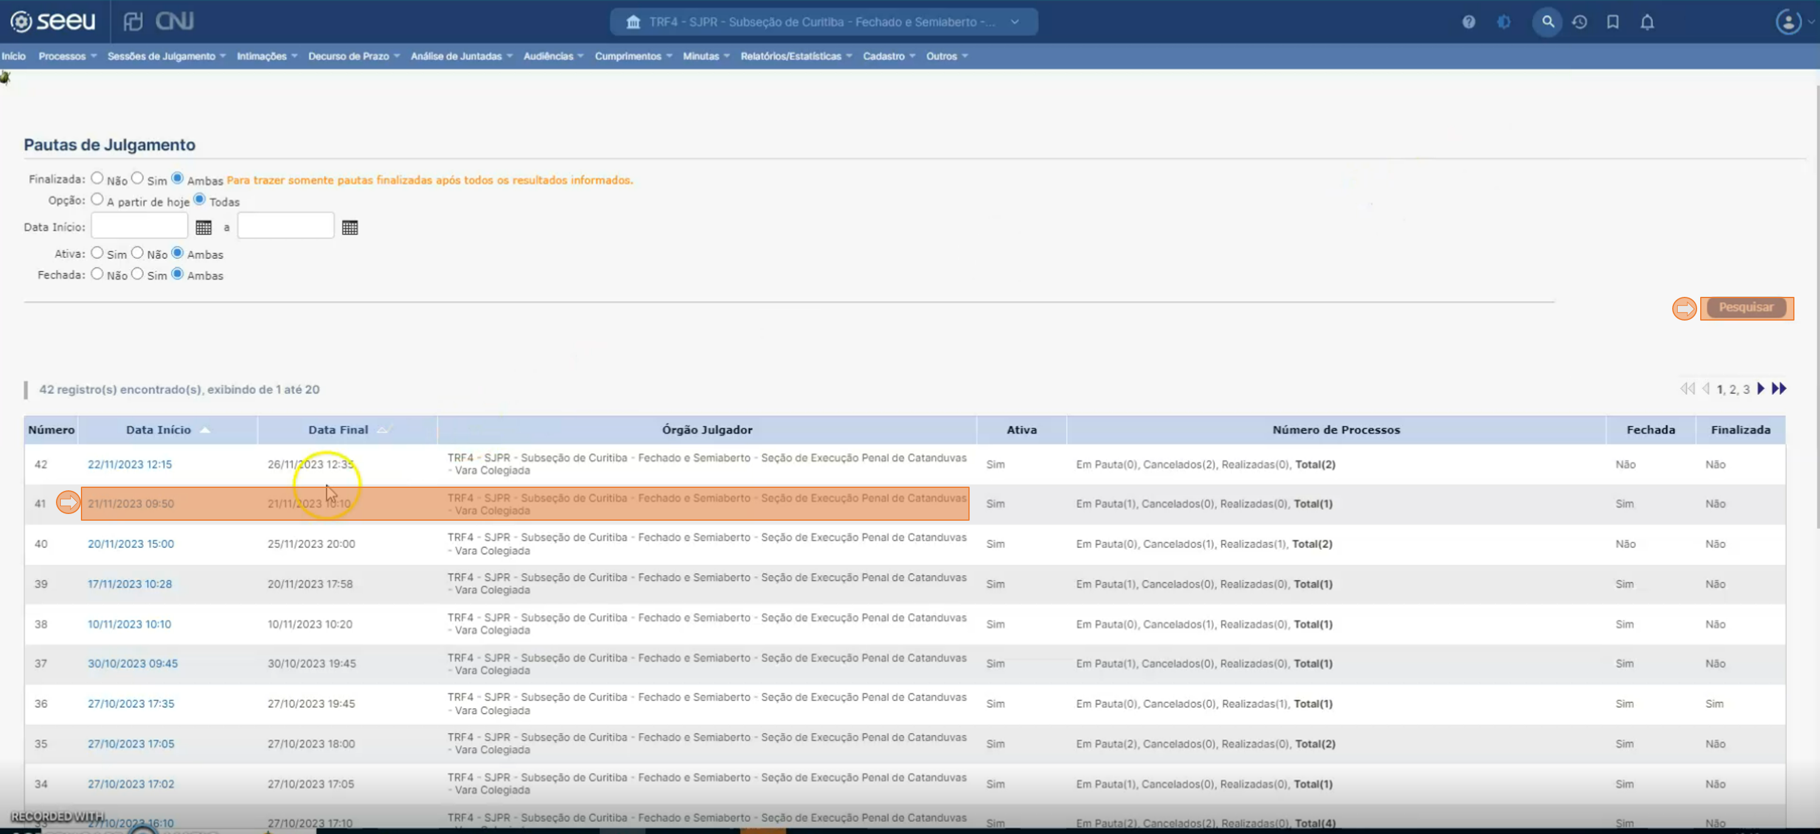
Task: Expand the Cumprimentos menu
Action: point(633,57)
